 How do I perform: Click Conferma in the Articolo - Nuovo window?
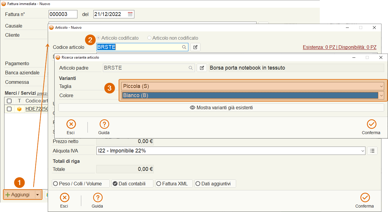point(365,200)
